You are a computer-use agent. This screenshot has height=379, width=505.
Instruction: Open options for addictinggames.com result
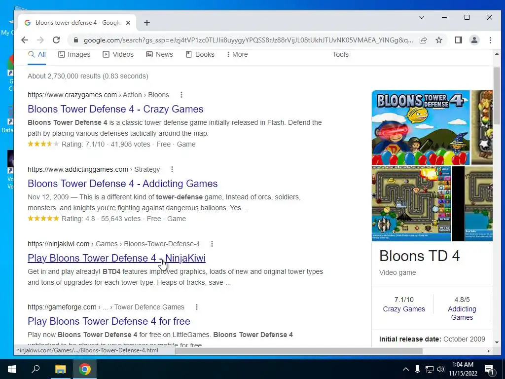[x=172, y=169]
